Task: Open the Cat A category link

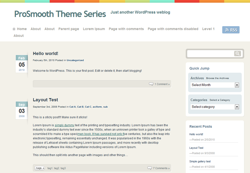Action: 73,107
